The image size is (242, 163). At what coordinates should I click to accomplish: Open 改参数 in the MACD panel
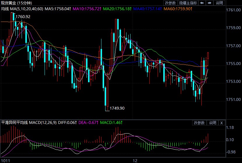coord(199,123)
